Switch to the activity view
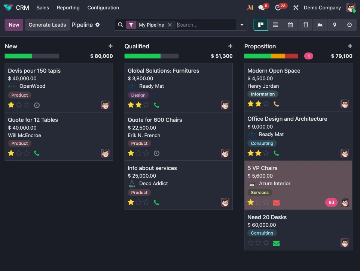Screen dimensions: 360x271 point(349,25)
